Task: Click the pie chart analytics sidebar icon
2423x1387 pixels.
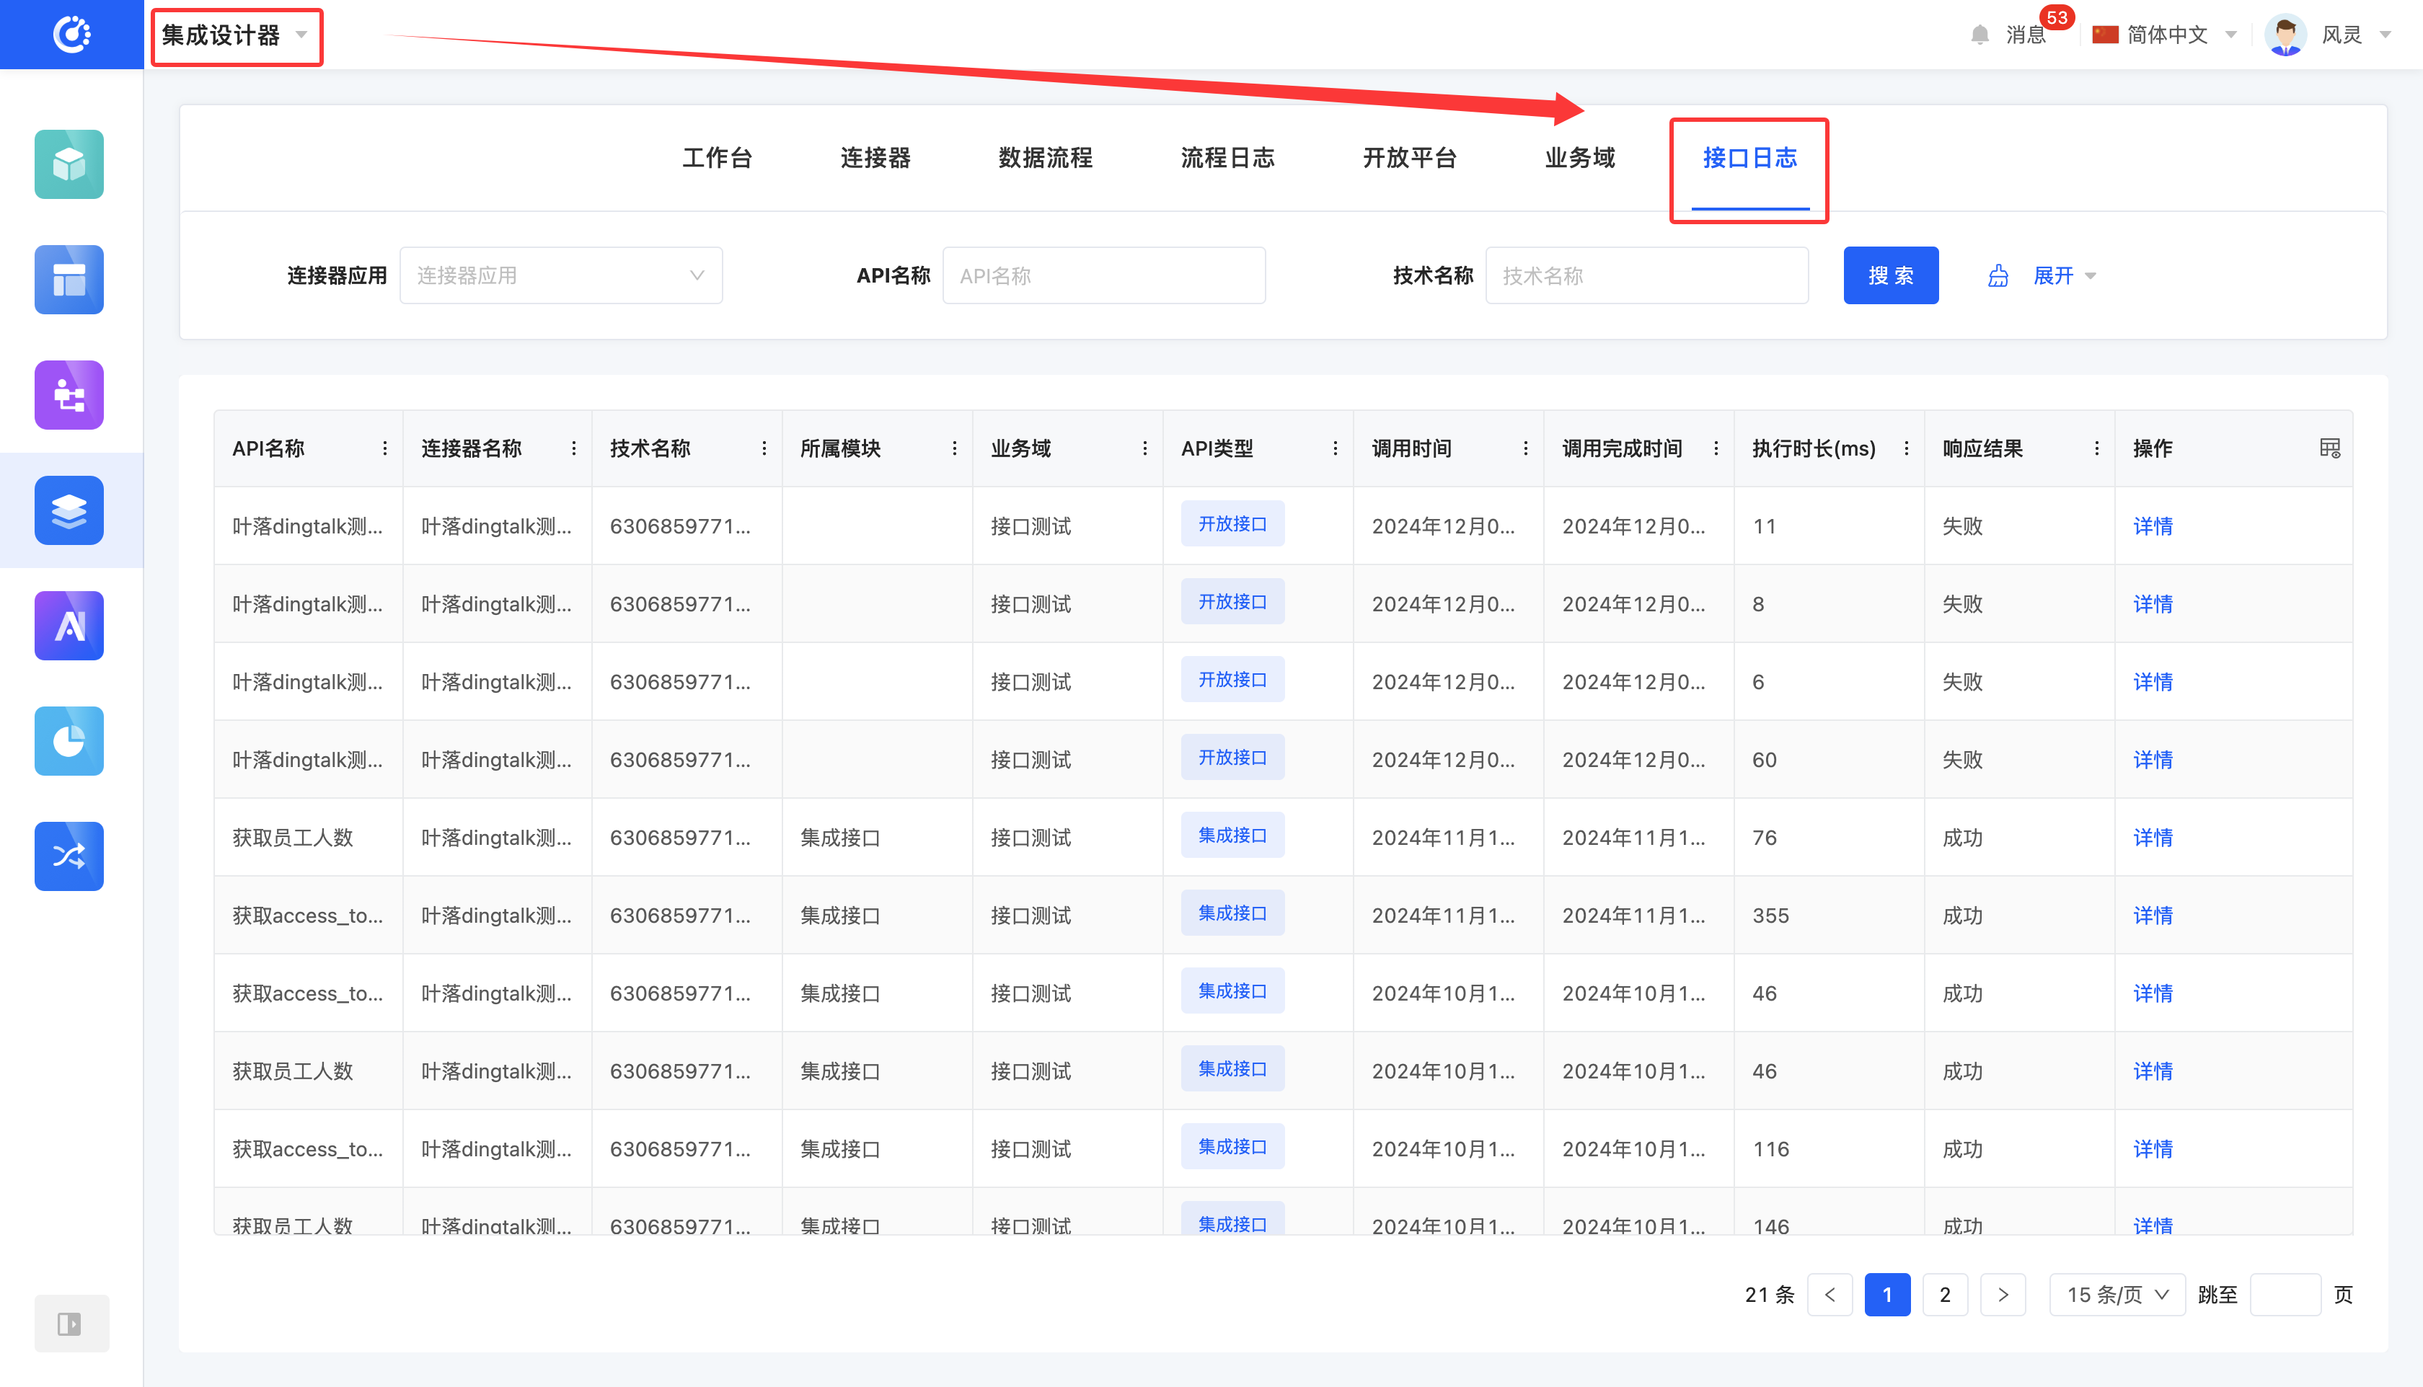Action: 69,741
